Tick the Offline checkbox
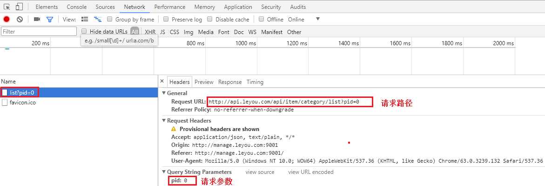 pos(262,19)
